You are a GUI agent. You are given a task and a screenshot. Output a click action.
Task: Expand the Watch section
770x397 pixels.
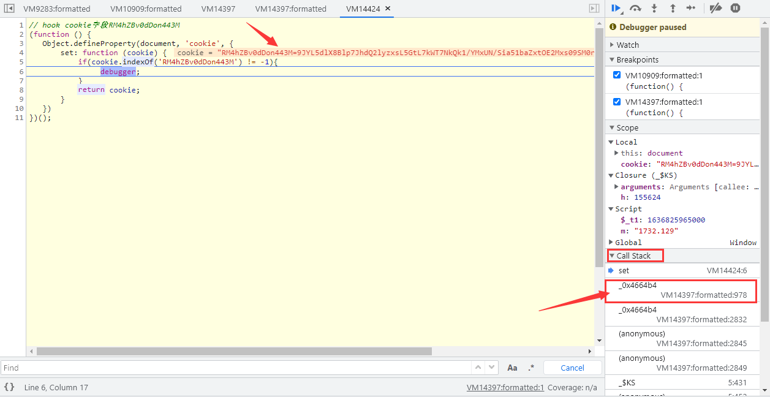coord(628,45)
